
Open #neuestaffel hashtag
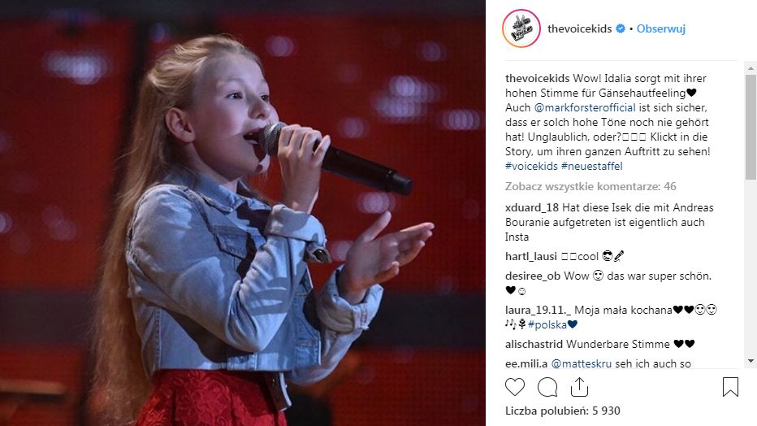tap(592, 166)
